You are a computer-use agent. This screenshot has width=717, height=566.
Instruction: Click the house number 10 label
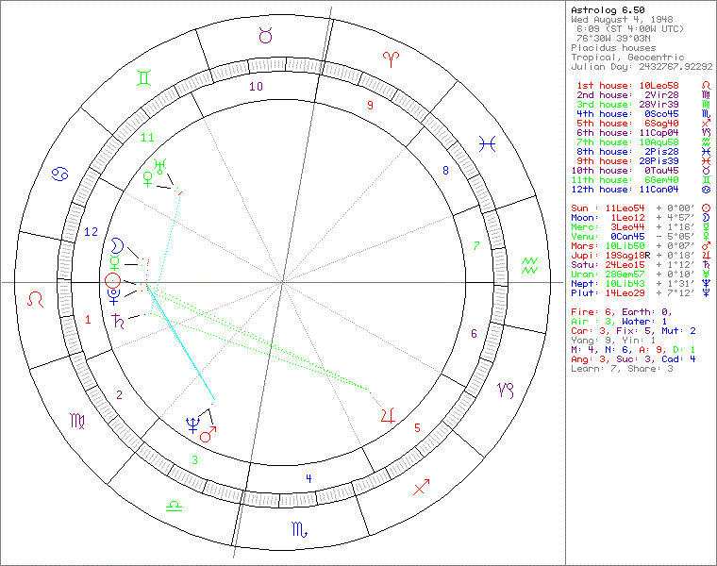point(256,87)
